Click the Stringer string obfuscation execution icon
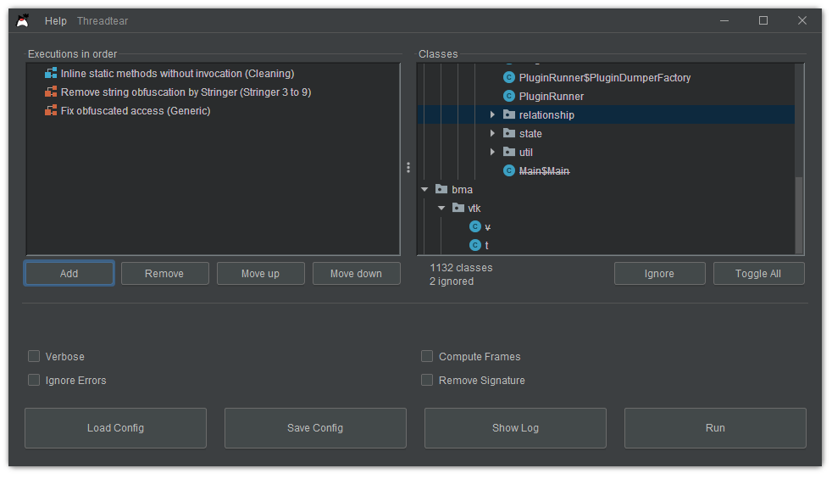This screenshot has height=479, width=832. point(51,92)
